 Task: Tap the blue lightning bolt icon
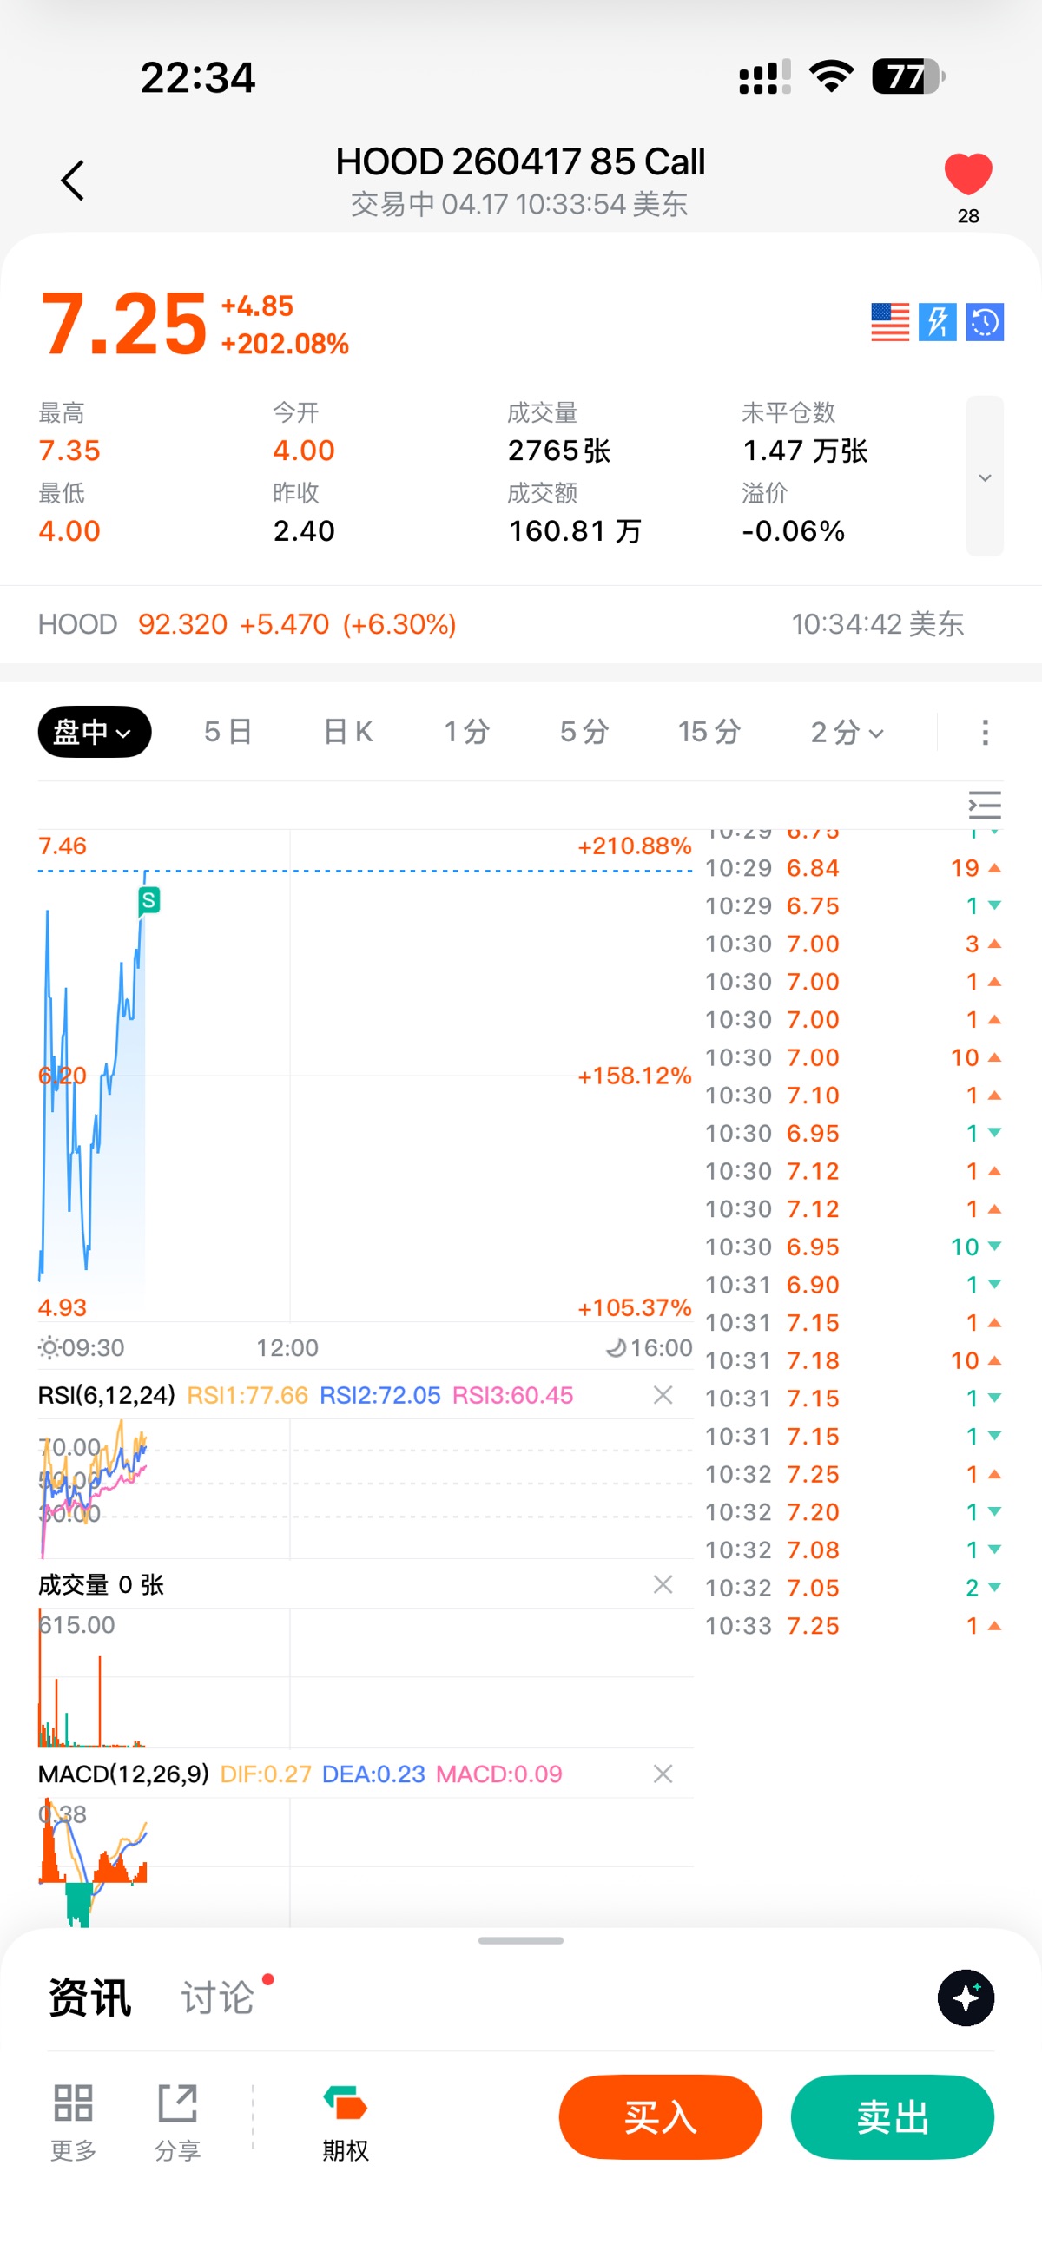937,322
